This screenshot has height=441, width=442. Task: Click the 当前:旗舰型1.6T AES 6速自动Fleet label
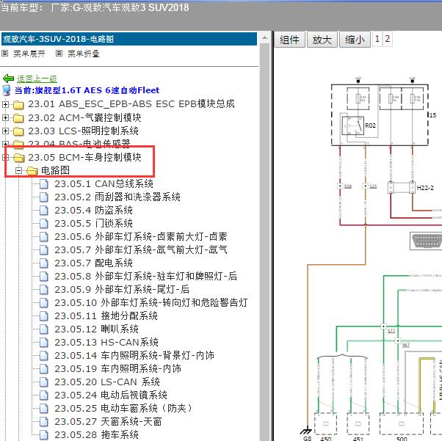click(87, 90)
